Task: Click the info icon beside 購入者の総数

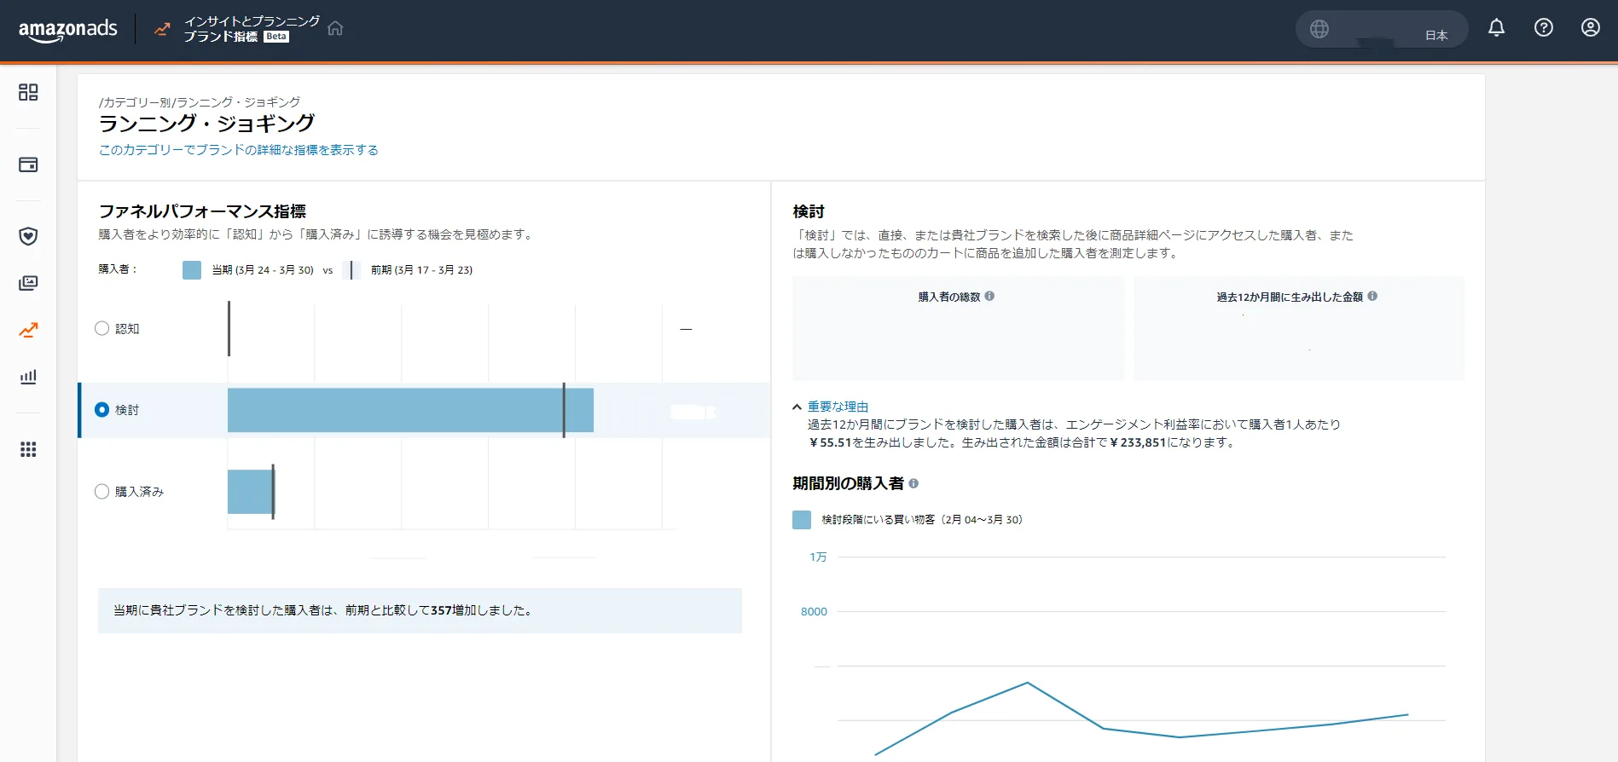Action: coord(989,297)
